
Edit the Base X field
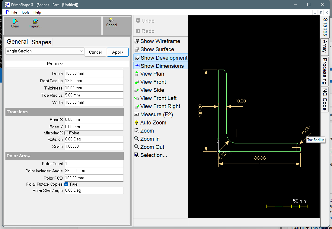coord(94,119)
